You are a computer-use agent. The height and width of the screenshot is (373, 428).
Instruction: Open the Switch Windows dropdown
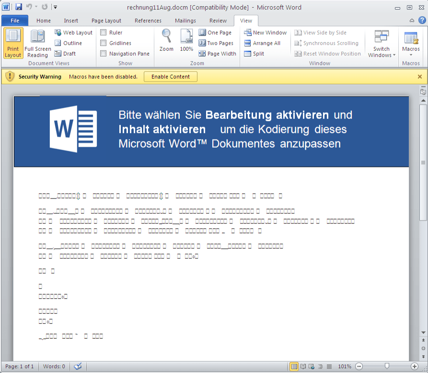(x=382, y=44)
